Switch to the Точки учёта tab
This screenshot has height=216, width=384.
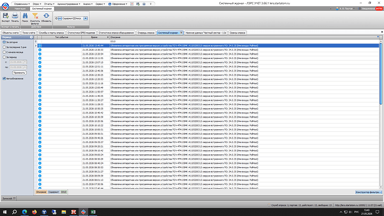click(x=29, y=33)
